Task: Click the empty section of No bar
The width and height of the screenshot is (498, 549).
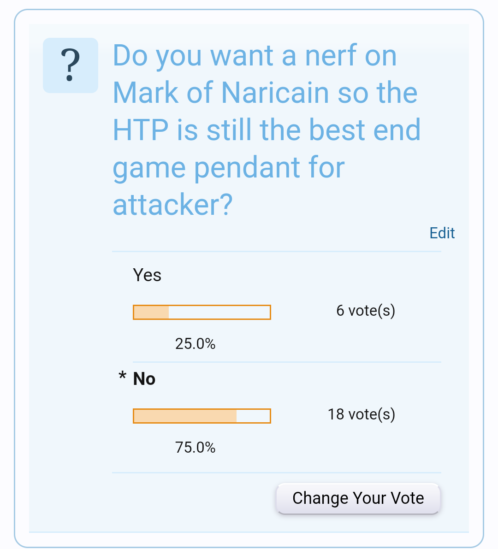Action: pos(253,416)
